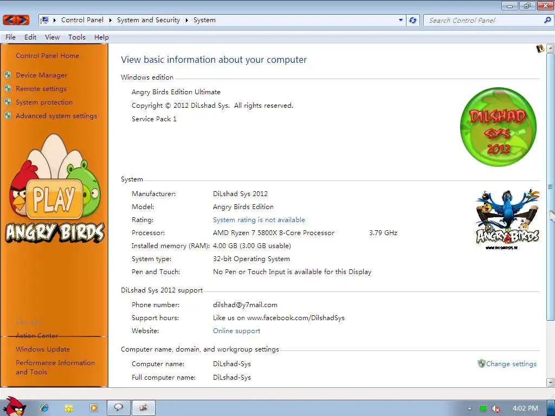The width and height of the screenshot is (555, 416).
Task: Click the System breadcrumb
Action: (204, 20)
